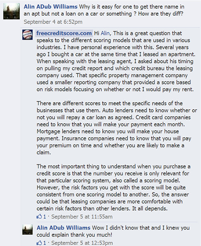Open the September 4 at 6:52pm timestamp
201x246 pixels.
click(x=53, y=22)
